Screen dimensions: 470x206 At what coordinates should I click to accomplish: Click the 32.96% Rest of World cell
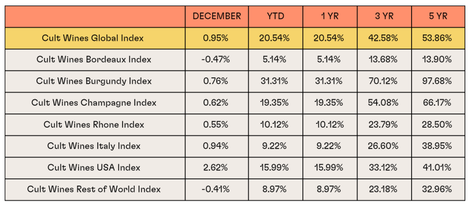click(x=438, y=189)
